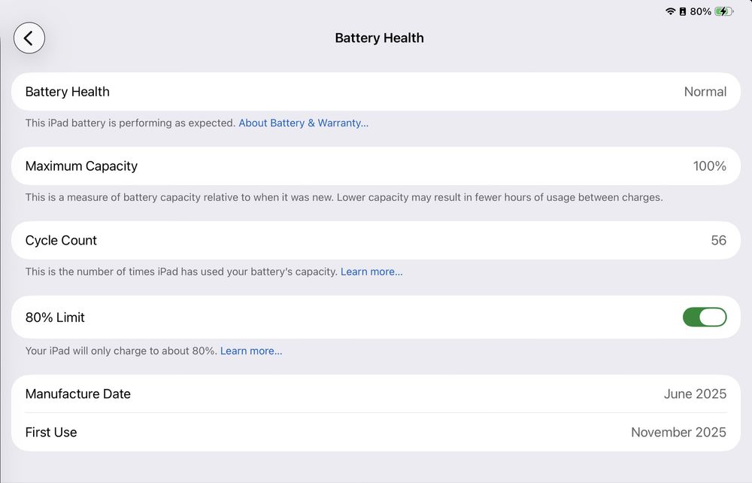Tap the small icon beside Wi-Fi indicator
The image size is (752, 483).
tap(682, 11)
